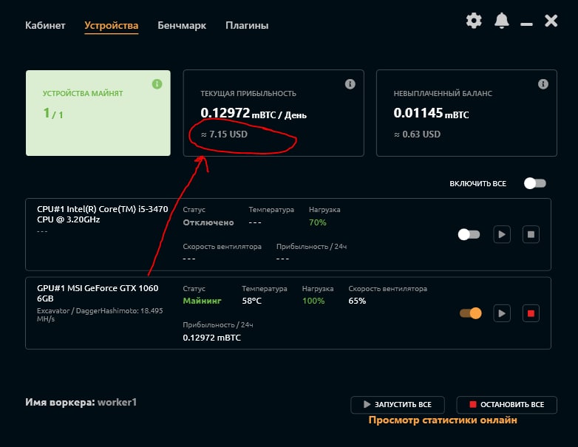Screen dimensions: 578x447
Task: Click info icon on Текущая прибыльность card
Action: click(x=350, y=84)
